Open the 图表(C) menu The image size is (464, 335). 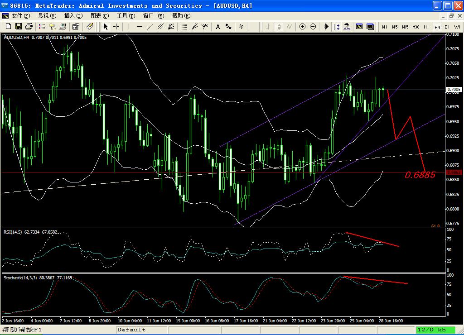click(100, 16)
